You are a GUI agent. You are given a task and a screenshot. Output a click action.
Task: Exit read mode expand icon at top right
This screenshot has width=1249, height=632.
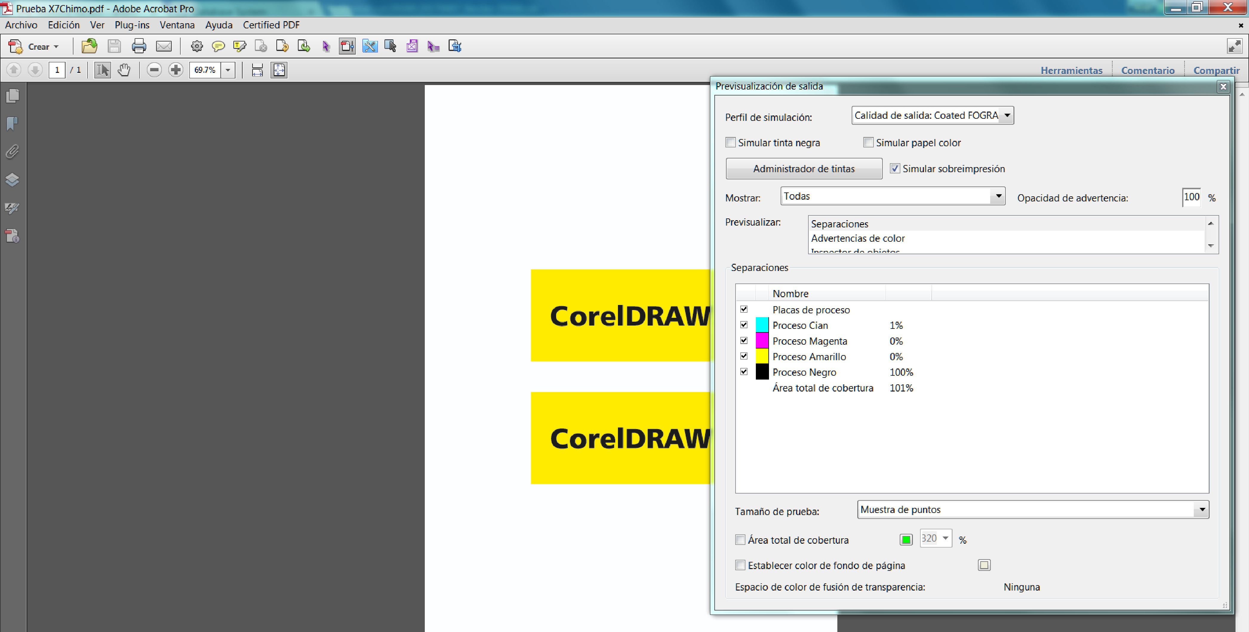click(1234, 46)
